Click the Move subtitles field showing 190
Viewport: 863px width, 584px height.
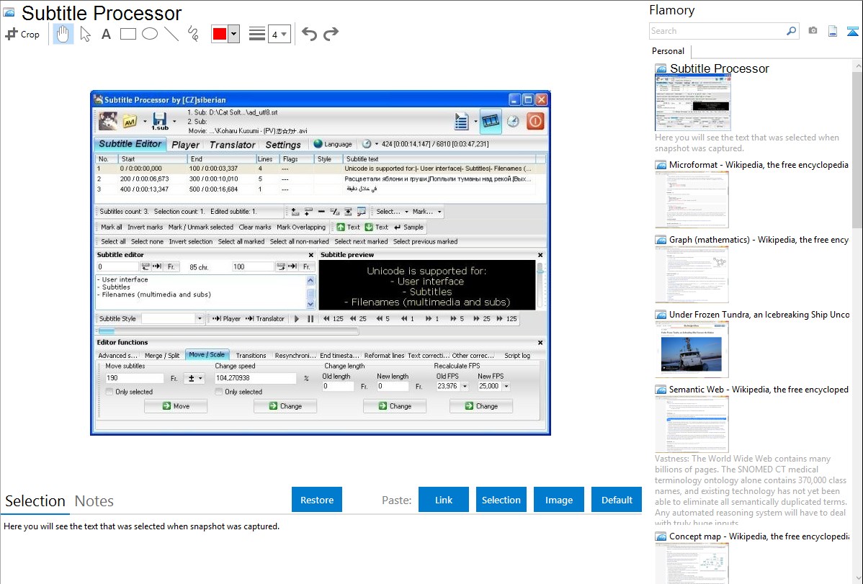tap(134, 378)
